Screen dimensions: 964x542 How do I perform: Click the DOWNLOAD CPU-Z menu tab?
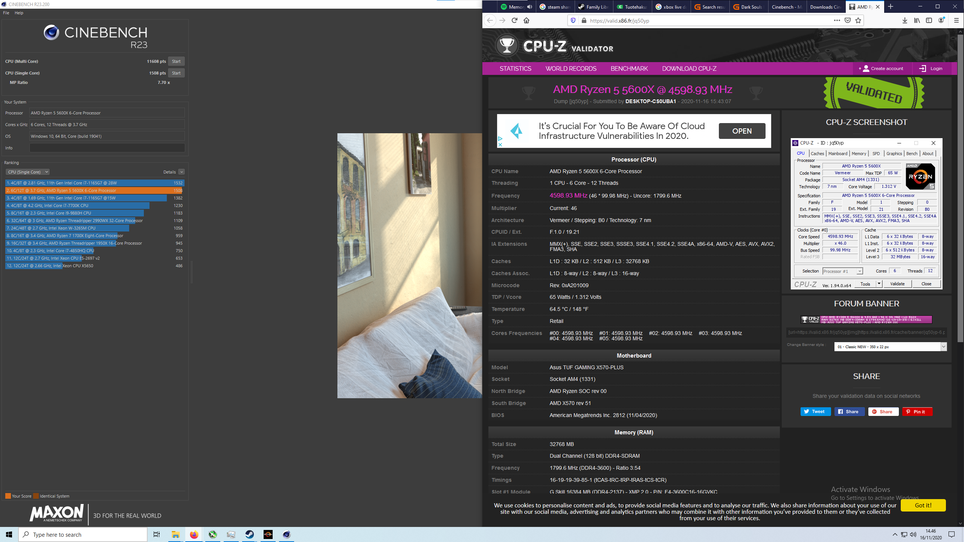click(x=689, y=68)
